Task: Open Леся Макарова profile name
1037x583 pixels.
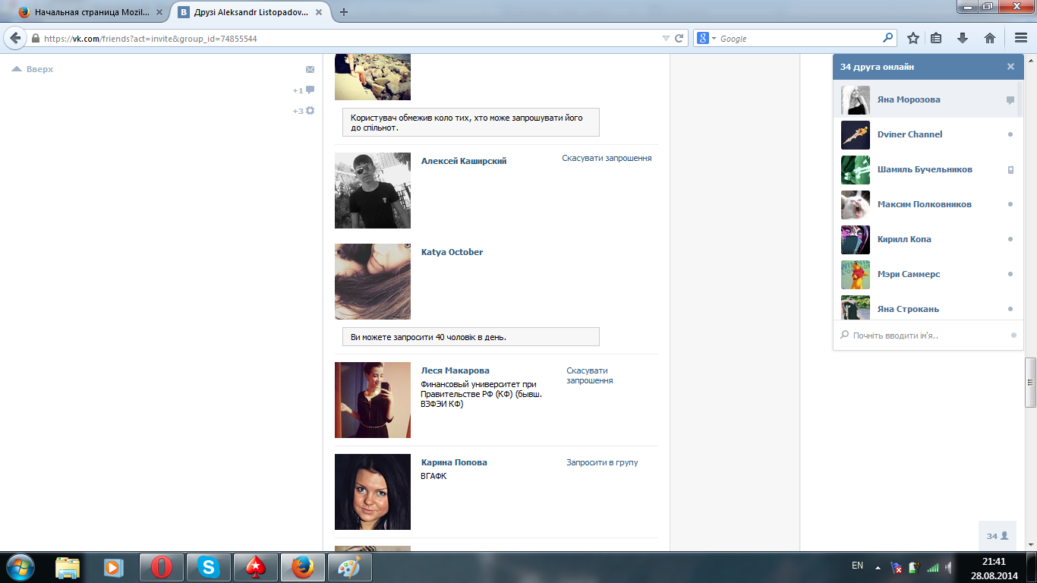Action: tap(455, 370)
